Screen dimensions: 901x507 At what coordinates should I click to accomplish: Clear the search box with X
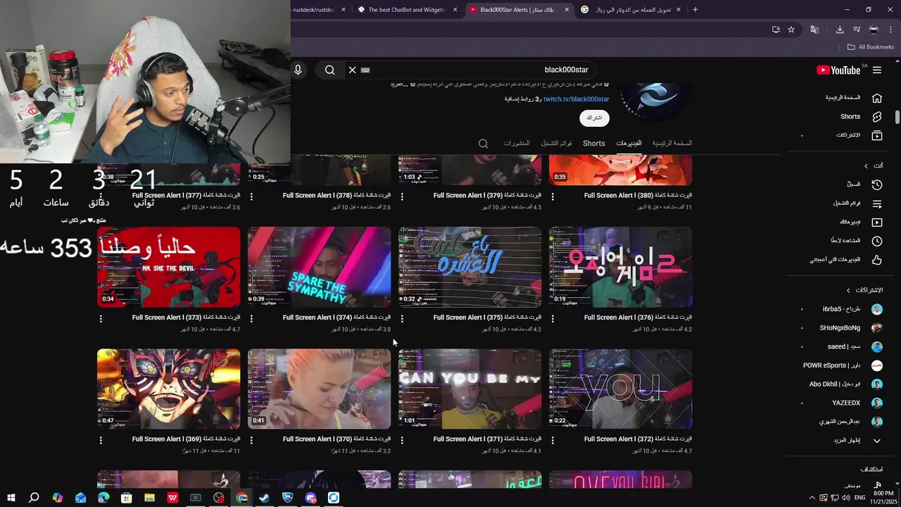[x=352, y=70]
